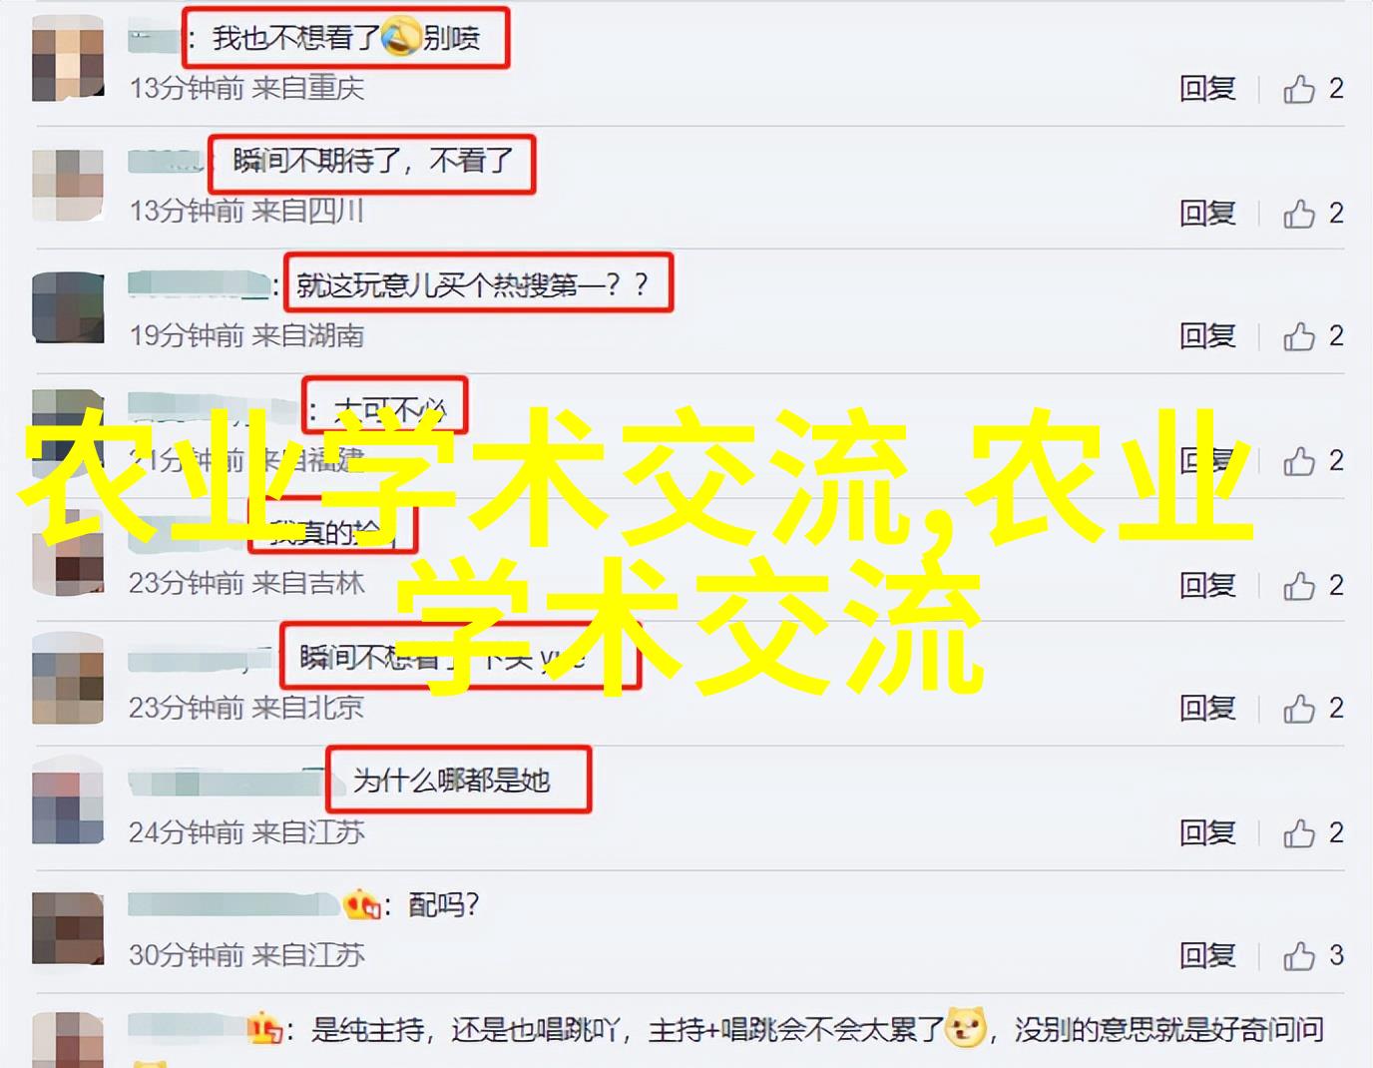The height and width of the screenshot is (1068, 1373).
Task: Like the 配吗? comment
Action: [x=1313, y=956]
